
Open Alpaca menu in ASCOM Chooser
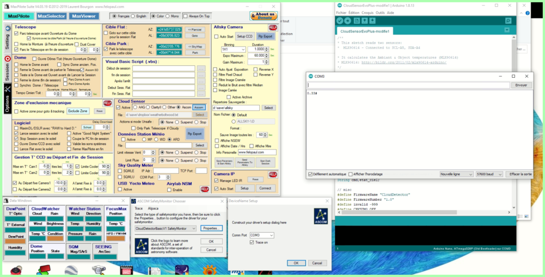click(x=153, y=208)
